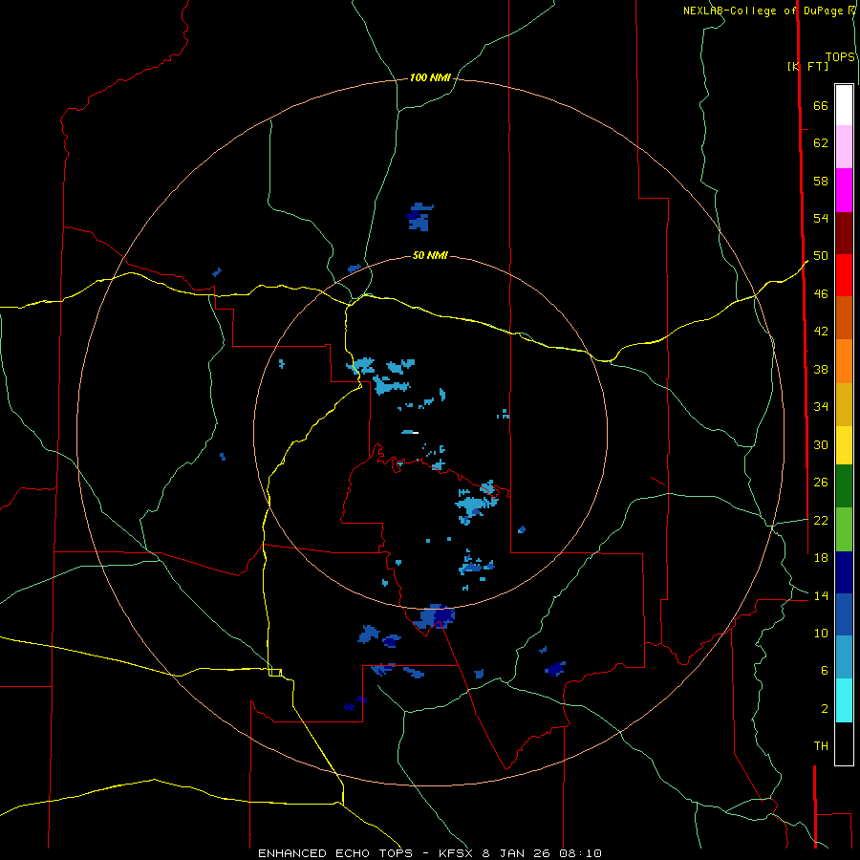Click the 50 NMI range ring label

point(430,255)
